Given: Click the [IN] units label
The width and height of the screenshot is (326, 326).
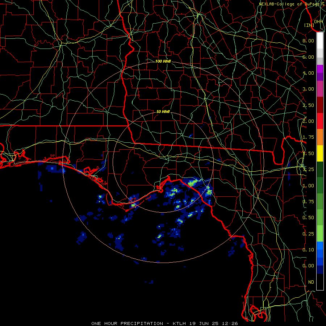Looking at the screenshot, I should [309, 25].
